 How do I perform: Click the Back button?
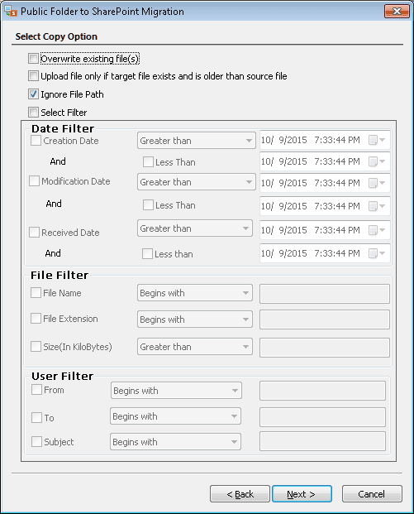click(240, 494)
